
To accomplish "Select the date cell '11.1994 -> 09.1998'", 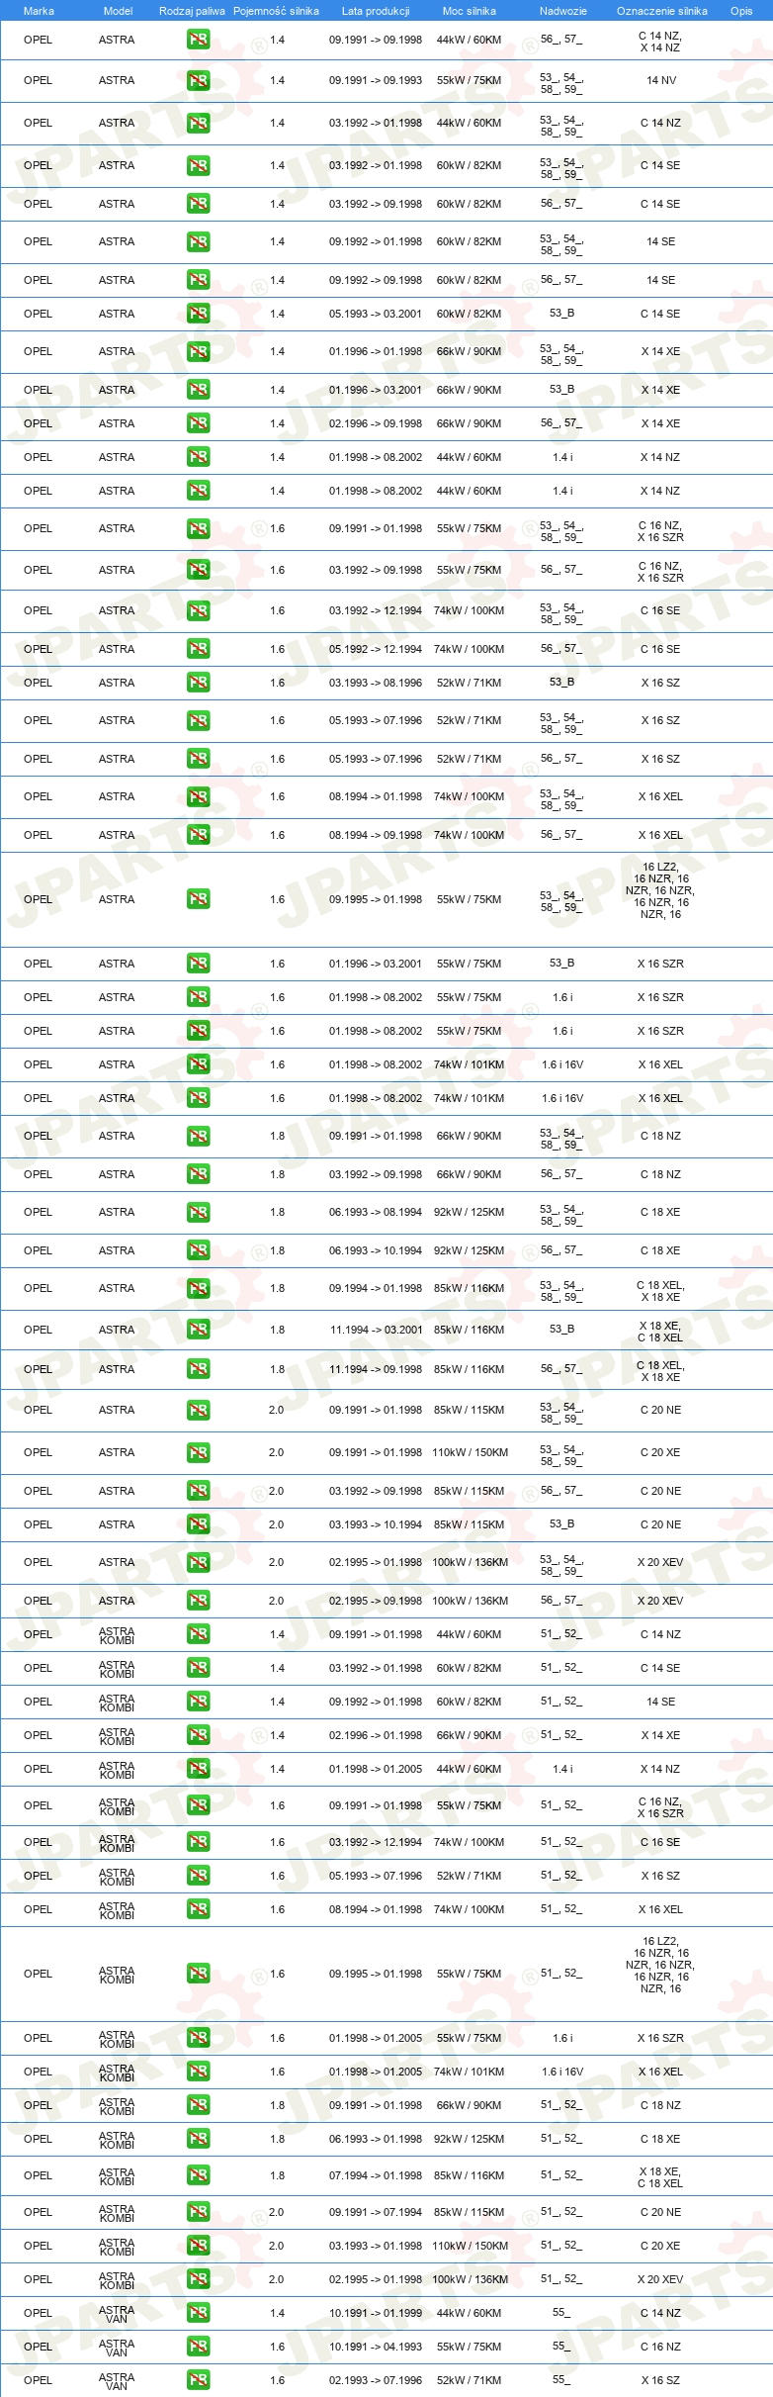I will click(x=376, y=1369).
